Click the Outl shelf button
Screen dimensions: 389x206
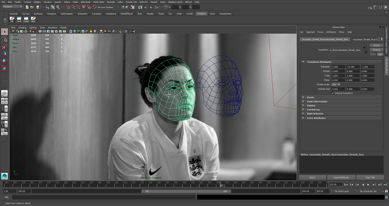point(19,19)
